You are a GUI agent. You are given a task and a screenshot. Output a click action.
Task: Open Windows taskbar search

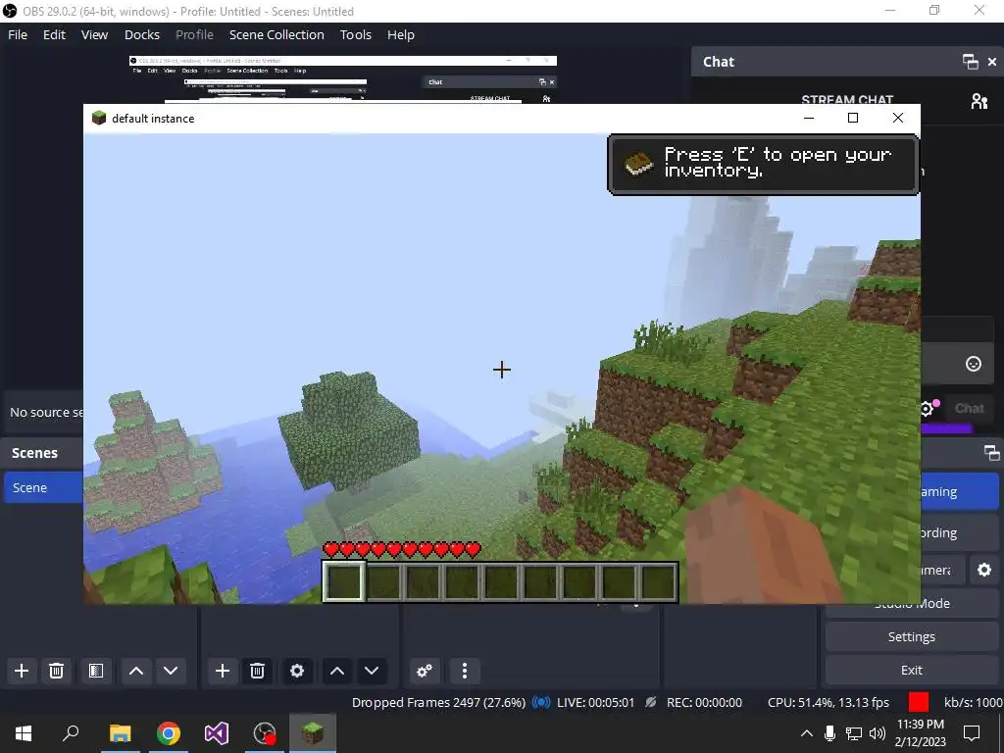[x=71, y=733]
